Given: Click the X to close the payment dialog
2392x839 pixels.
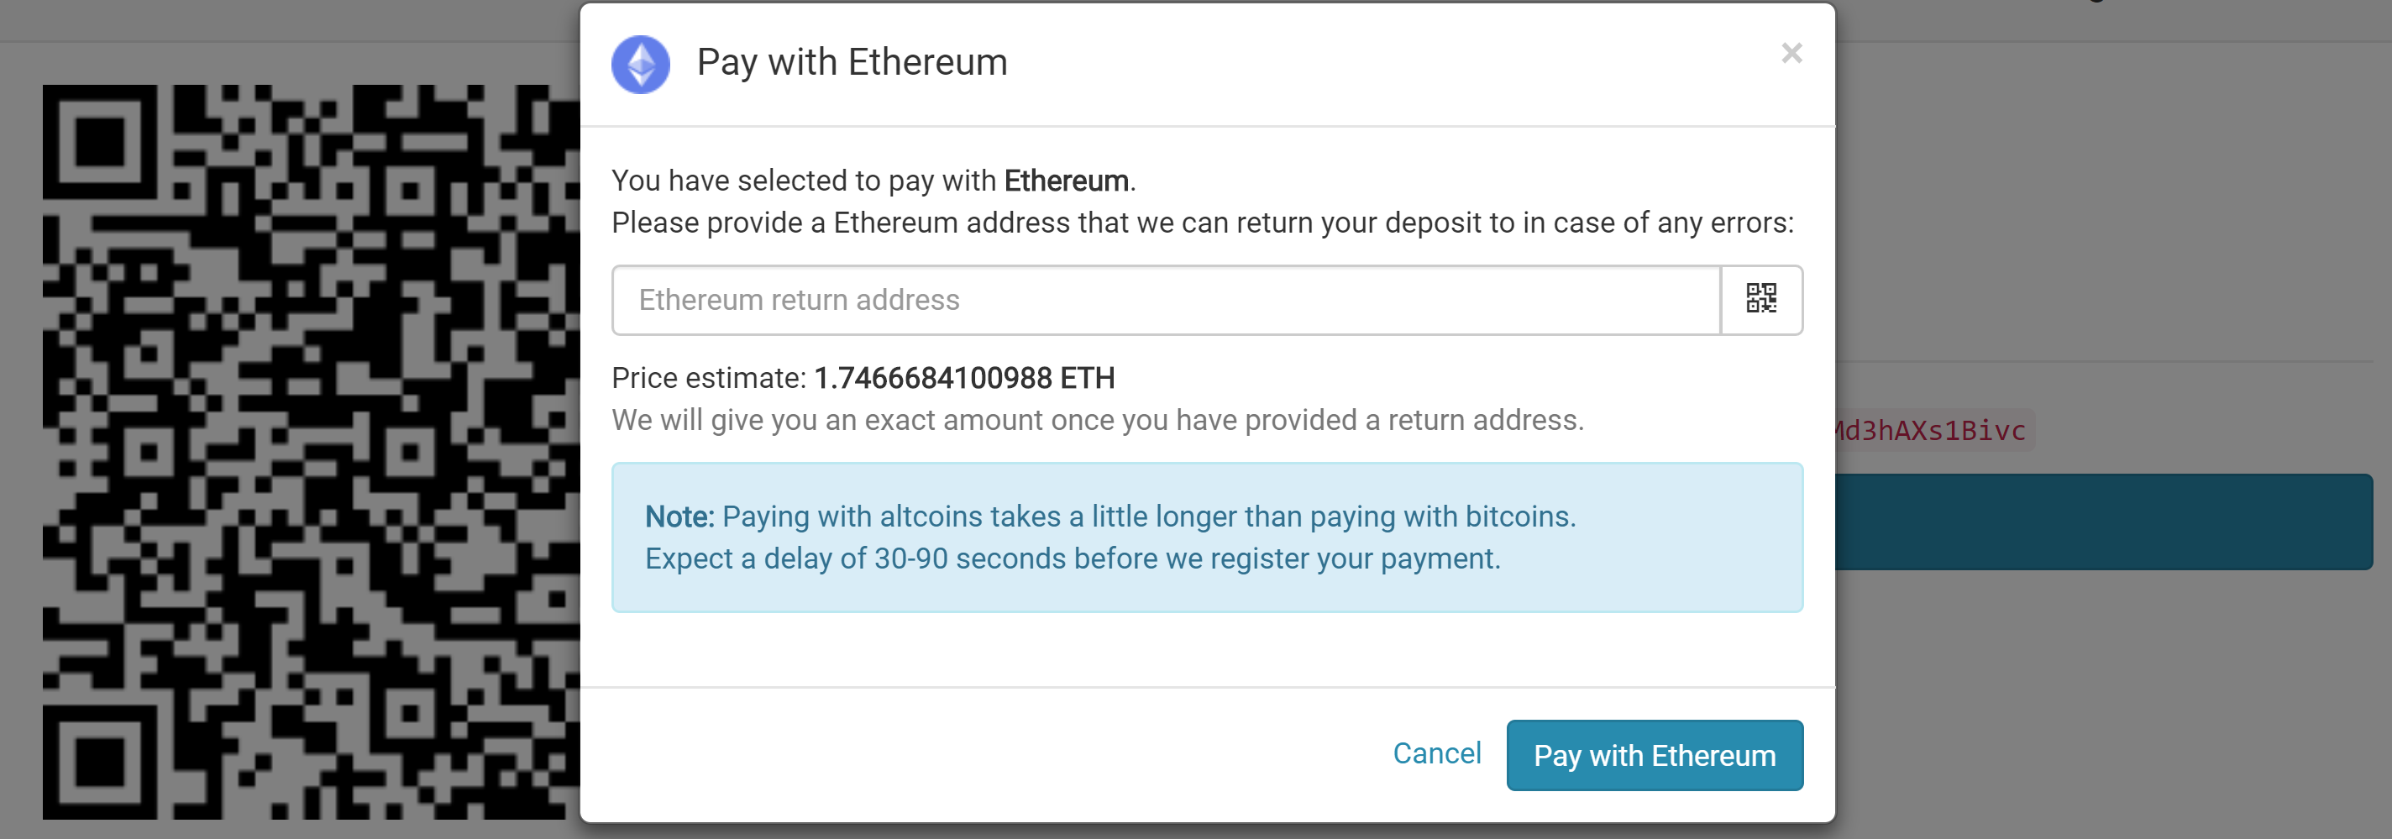Looking at the screenshot, I should click(1791, 53).
